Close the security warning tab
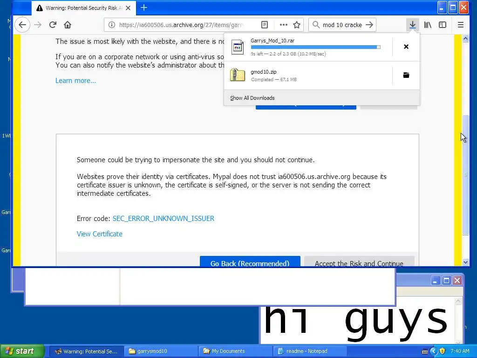 pos(128,8)
